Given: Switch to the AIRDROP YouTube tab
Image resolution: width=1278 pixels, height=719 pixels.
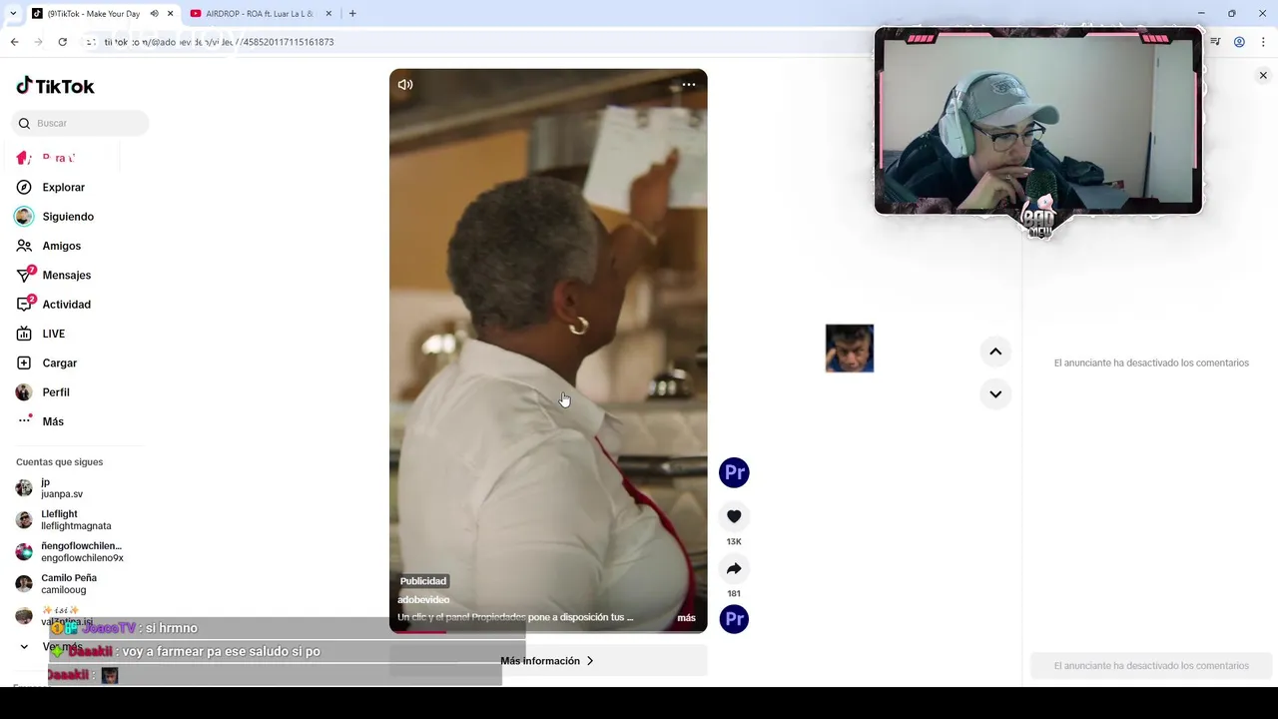Looking at the screenshot, I should [260, 14].
